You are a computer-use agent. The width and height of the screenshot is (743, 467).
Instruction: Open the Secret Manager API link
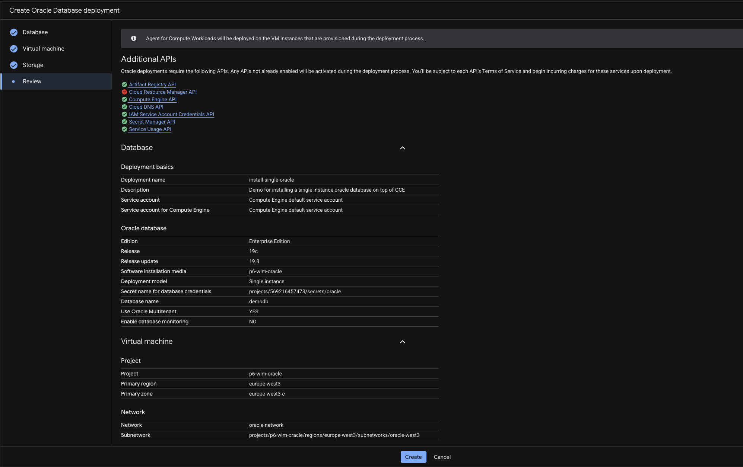point(152,122)
